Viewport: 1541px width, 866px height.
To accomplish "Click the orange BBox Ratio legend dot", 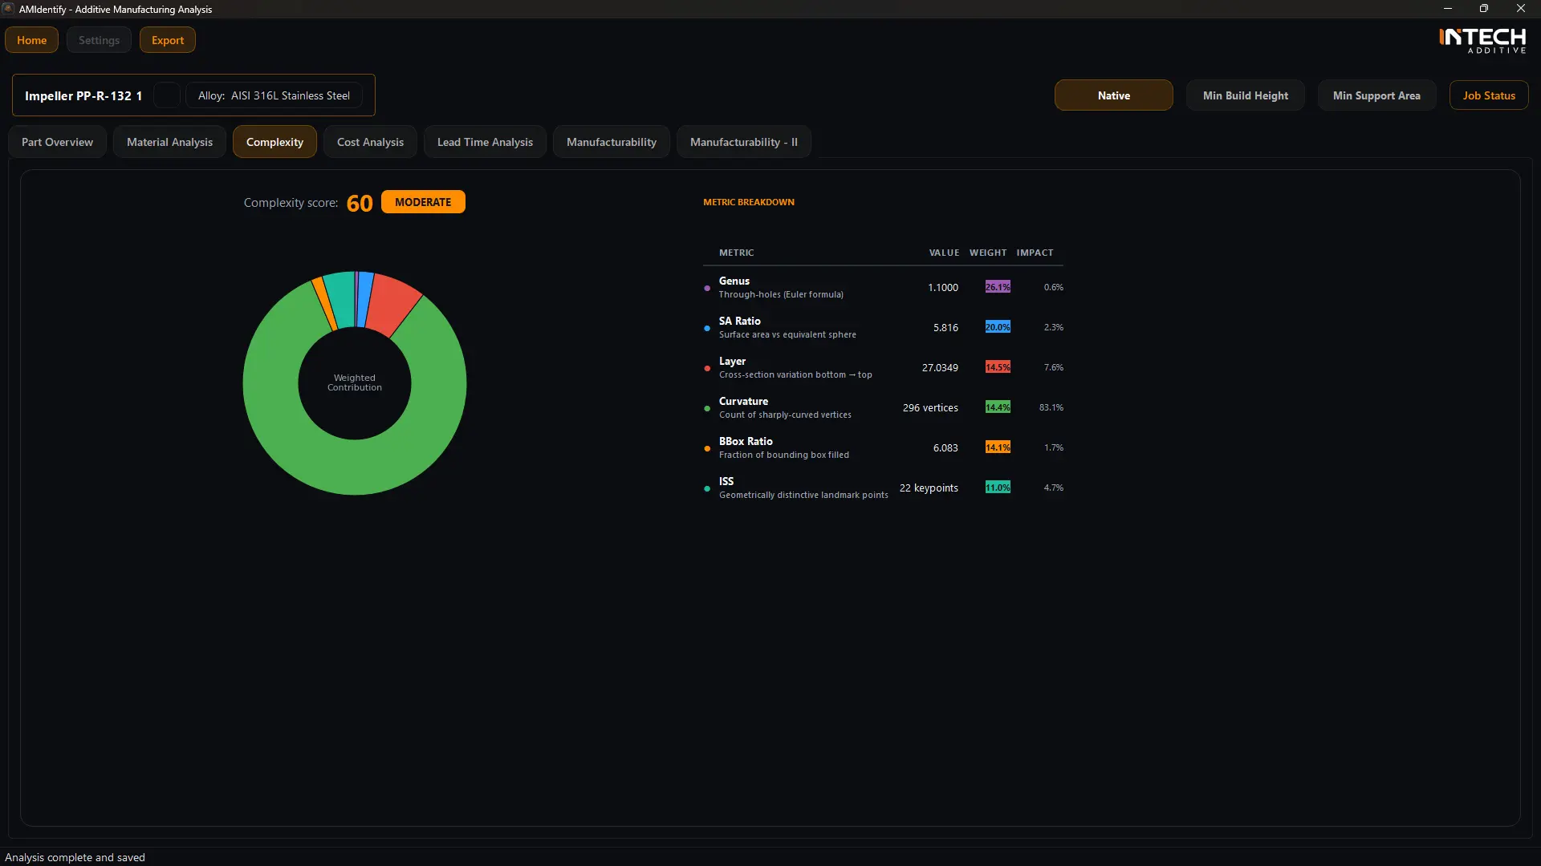I will tap(707, 448).
